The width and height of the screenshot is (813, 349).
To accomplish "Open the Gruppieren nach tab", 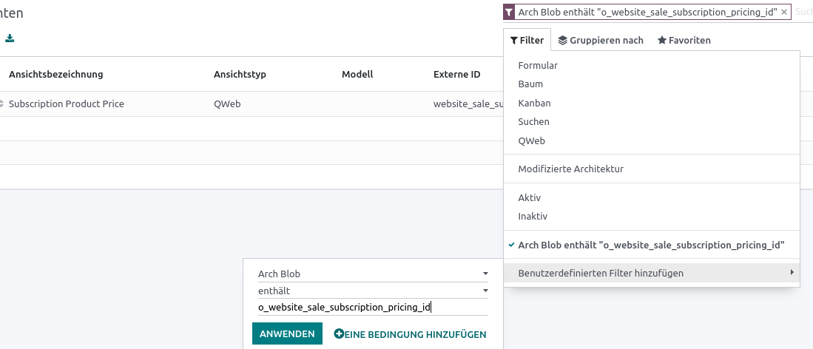I will pos(601,41).
